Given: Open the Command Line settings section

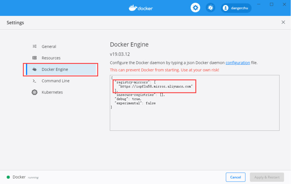Looking at the screenshot, I should click(55, 81).
